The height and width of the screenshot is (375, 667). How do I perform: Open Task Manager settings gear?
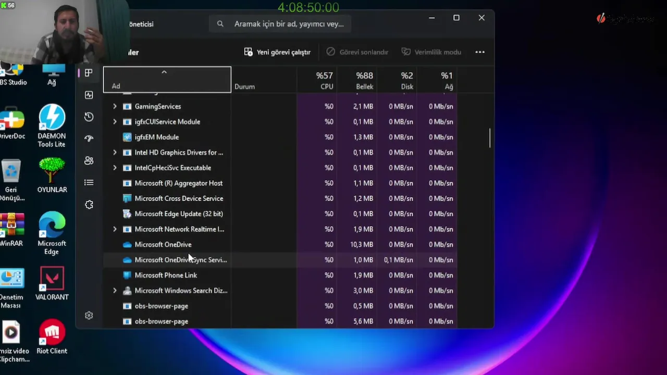click(x=89, y=316)
